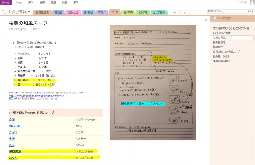Show more sections via the ... dropdown
This screenshot has height=165, width=255.
(173, 13)
